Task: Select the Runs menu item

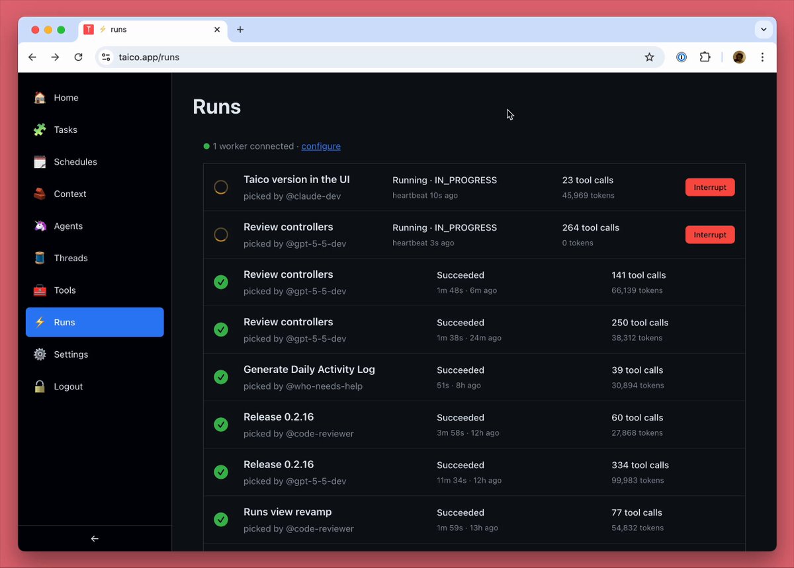Action: point(95,323)
